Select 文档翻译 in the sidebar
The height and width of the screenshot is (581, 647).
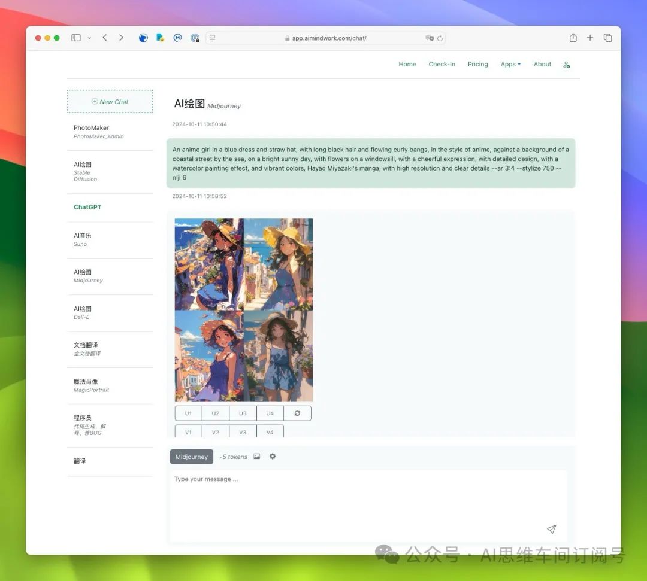click(110, 349)
